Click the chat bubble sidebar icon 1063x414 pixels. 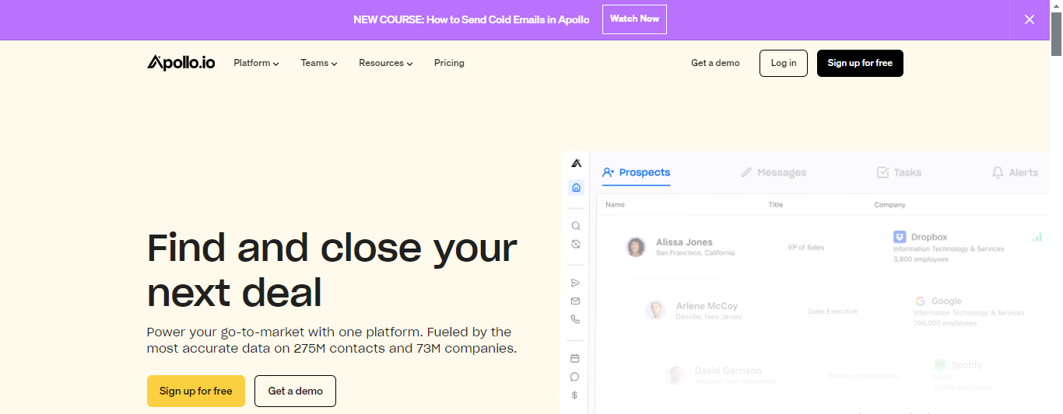pyautogui.click(x=575, y=377)
